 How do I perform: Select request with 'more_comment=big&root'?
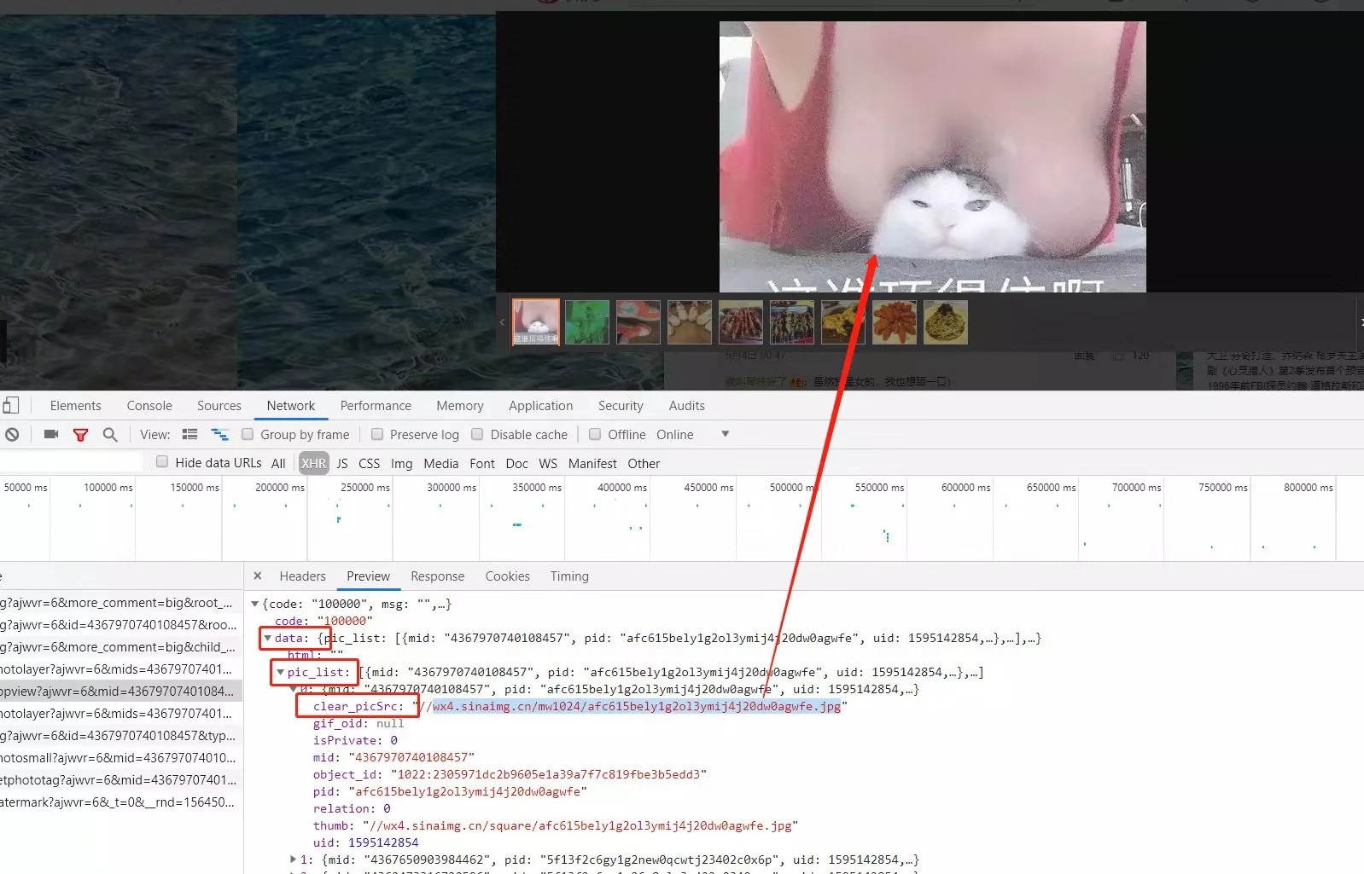coord(121,603)
